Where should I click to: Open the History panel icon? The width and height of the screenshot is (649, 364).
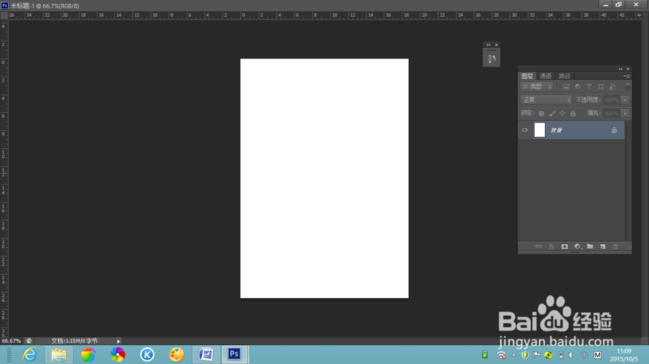coord(492,59)
